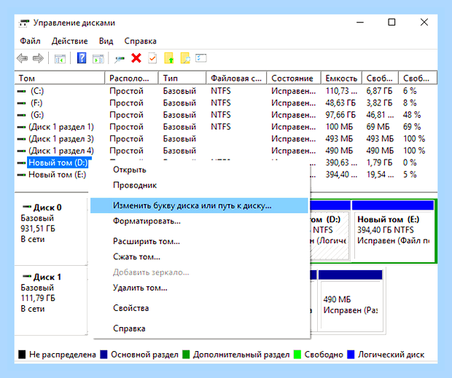This screenshot has height=378, width=452.
Task: Select the (Диск 1 раздел 1) volume row
Action: [226, 127]
